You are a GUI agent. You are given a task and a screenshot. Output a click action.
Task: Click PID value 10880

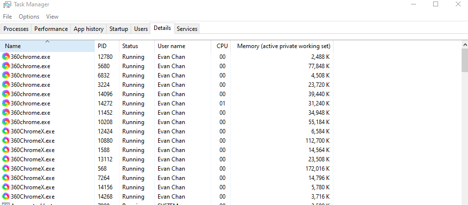(105, 141)
